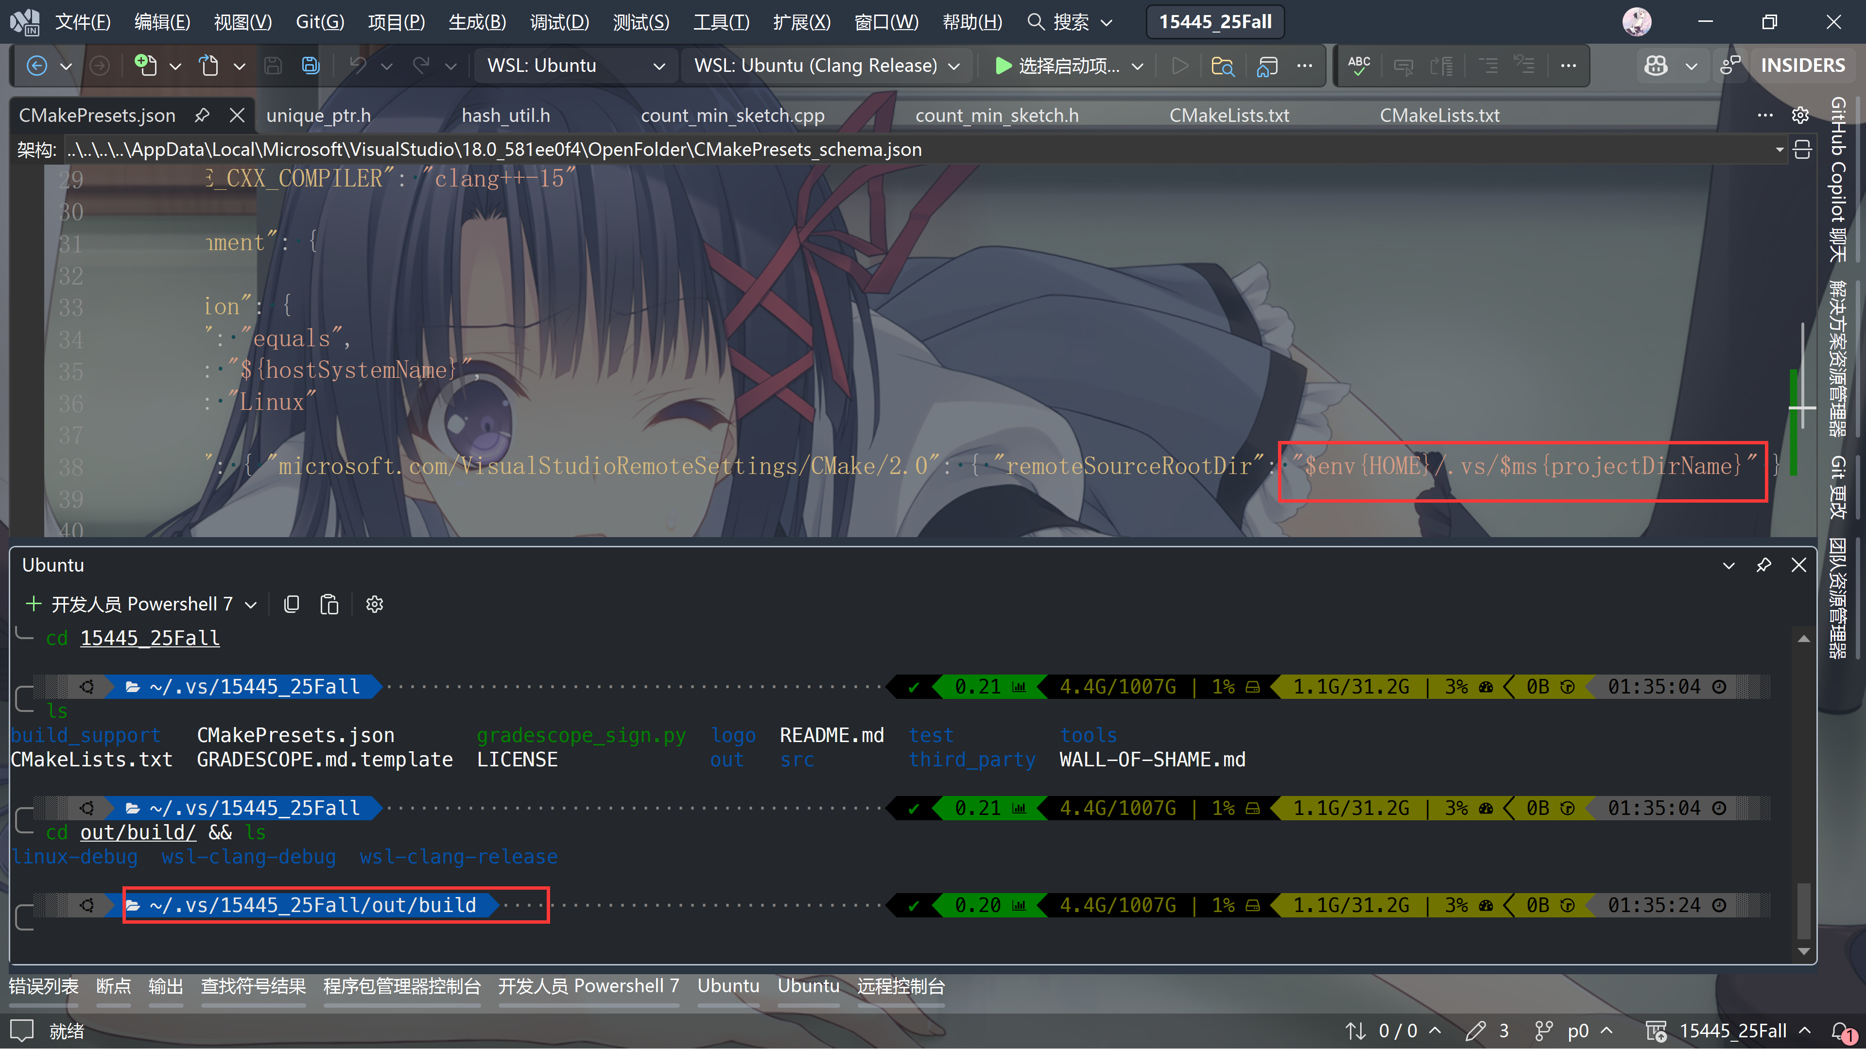
Task: Toggle pin on the CMakePresets.json tab
Action: pyautogui.click(x=202, y=115)
